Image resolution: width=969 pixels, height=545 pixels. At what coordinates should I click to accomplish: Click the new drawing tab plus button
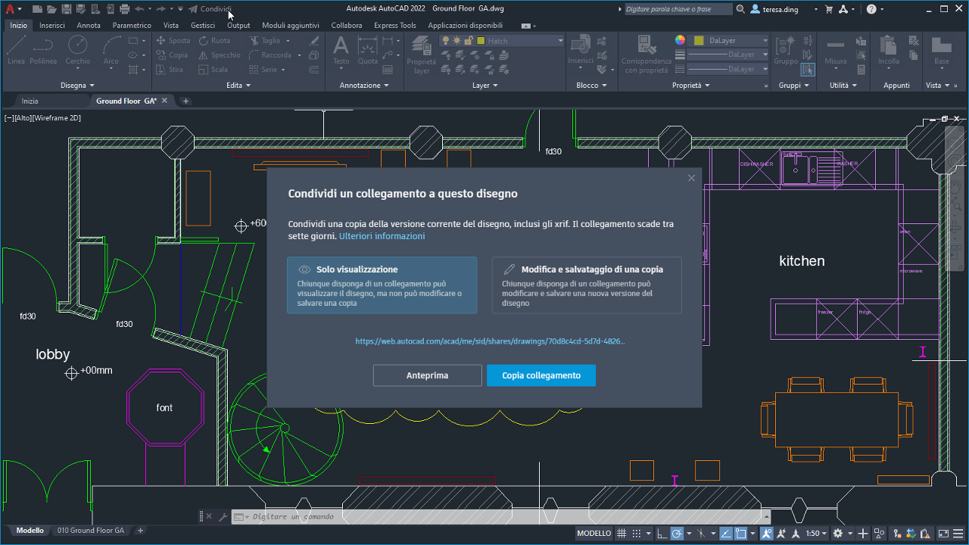click(186, 101)
